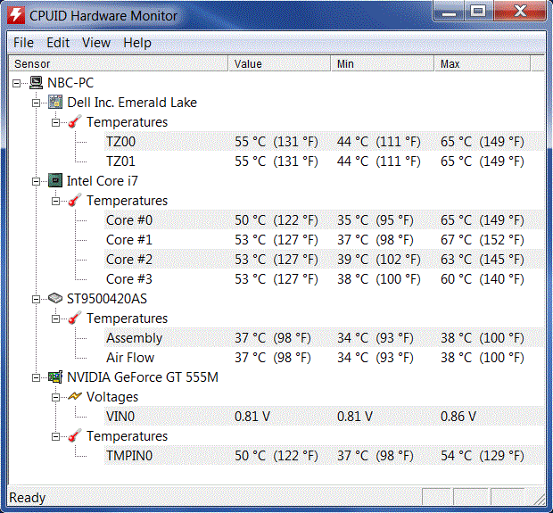Collapse Temperatures under Intel Core i7
Image resolution: width=553 pixels, height=513 pixels.
point(55,201)
